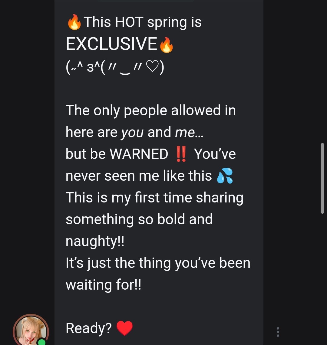Viewport: 327px width, 345px height.
Task: Click the vertical scrollbar thumb
Action: tap(322, 179)
